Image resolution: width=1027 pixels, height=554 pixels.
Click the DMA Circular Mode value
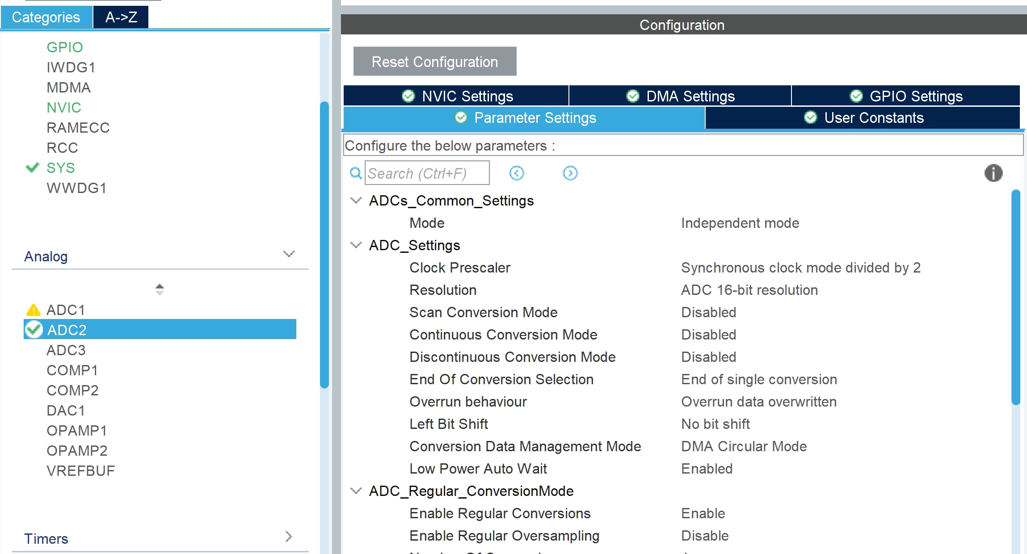(x=744, y=446)
